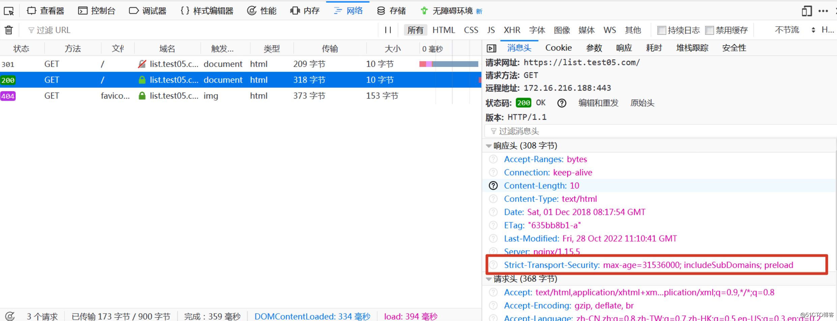Click the Strict-Transport-Security header line
The image size is (837, 321).
(648, 265)
